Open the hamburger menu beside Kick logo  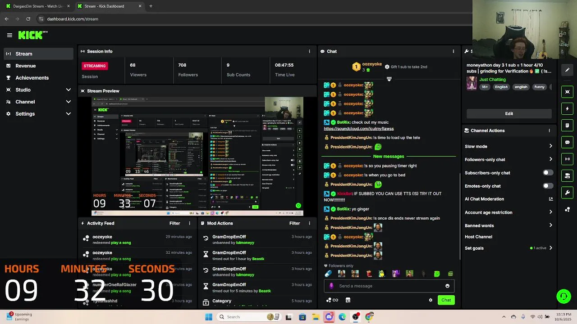9,35
